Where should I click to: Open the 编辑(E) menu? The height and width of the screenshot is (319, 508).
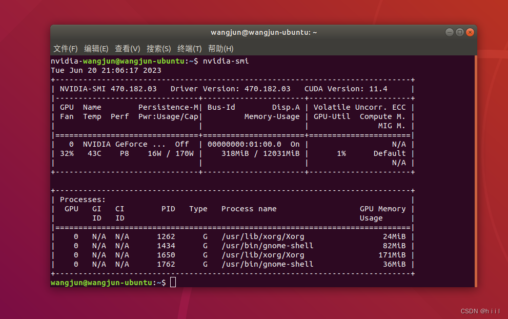pyautogui.click(x=96, y=49)
